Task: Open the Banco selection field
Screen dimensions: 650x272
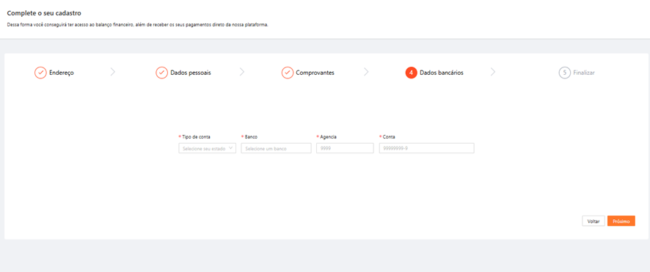Action: (x=276, y=148)
